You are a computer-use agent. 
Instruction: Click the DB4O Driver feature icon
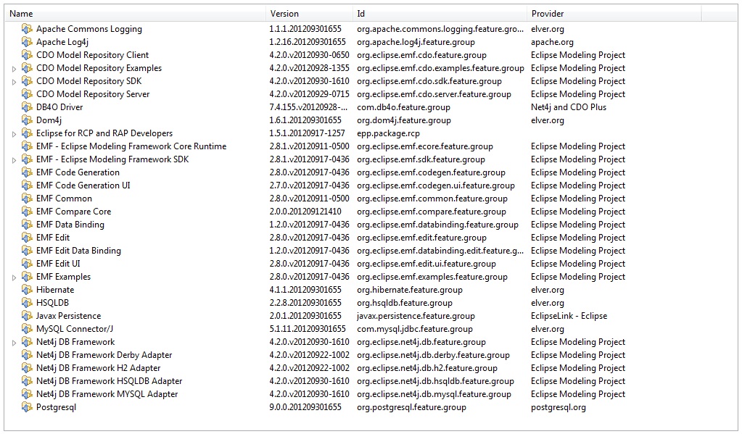(27, 107)
